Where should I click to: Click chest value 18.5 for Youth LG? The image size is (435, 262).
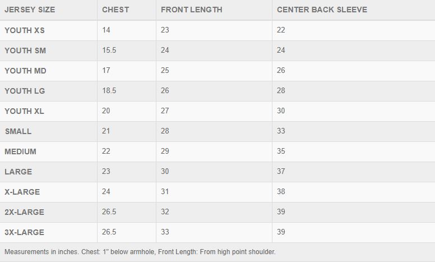pyautogui.click(x=109, y=91)
